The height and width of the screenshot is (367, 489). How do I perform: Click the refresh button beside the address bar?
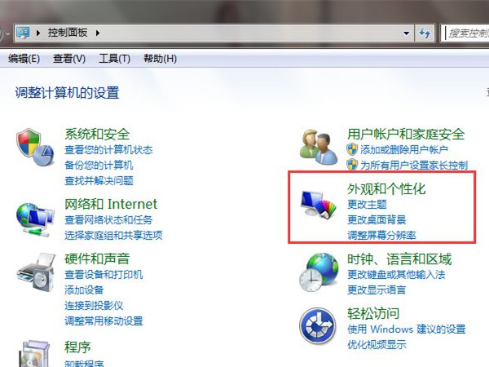tap(425, 33)
